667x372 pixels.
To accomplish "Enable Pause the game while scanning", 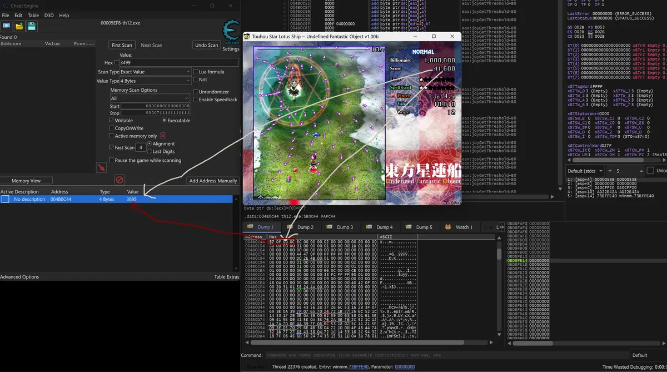I will pos(112,160).
